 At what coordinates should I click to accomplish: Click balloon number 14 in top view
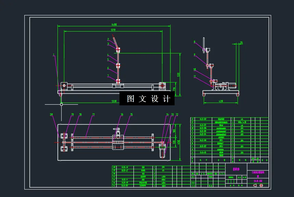pyautogui.click(x=167, y=114)
